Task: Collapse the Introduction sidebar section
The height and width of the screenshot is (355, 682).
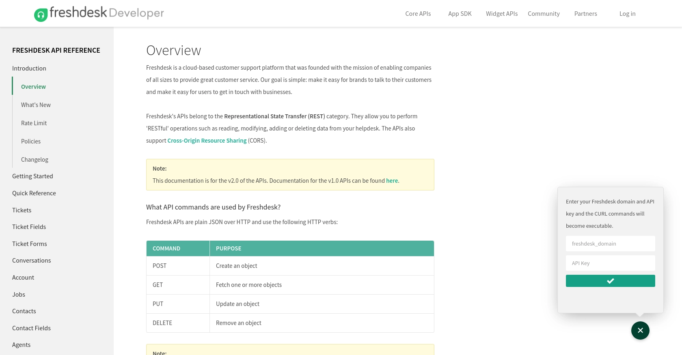Action: 29,68
